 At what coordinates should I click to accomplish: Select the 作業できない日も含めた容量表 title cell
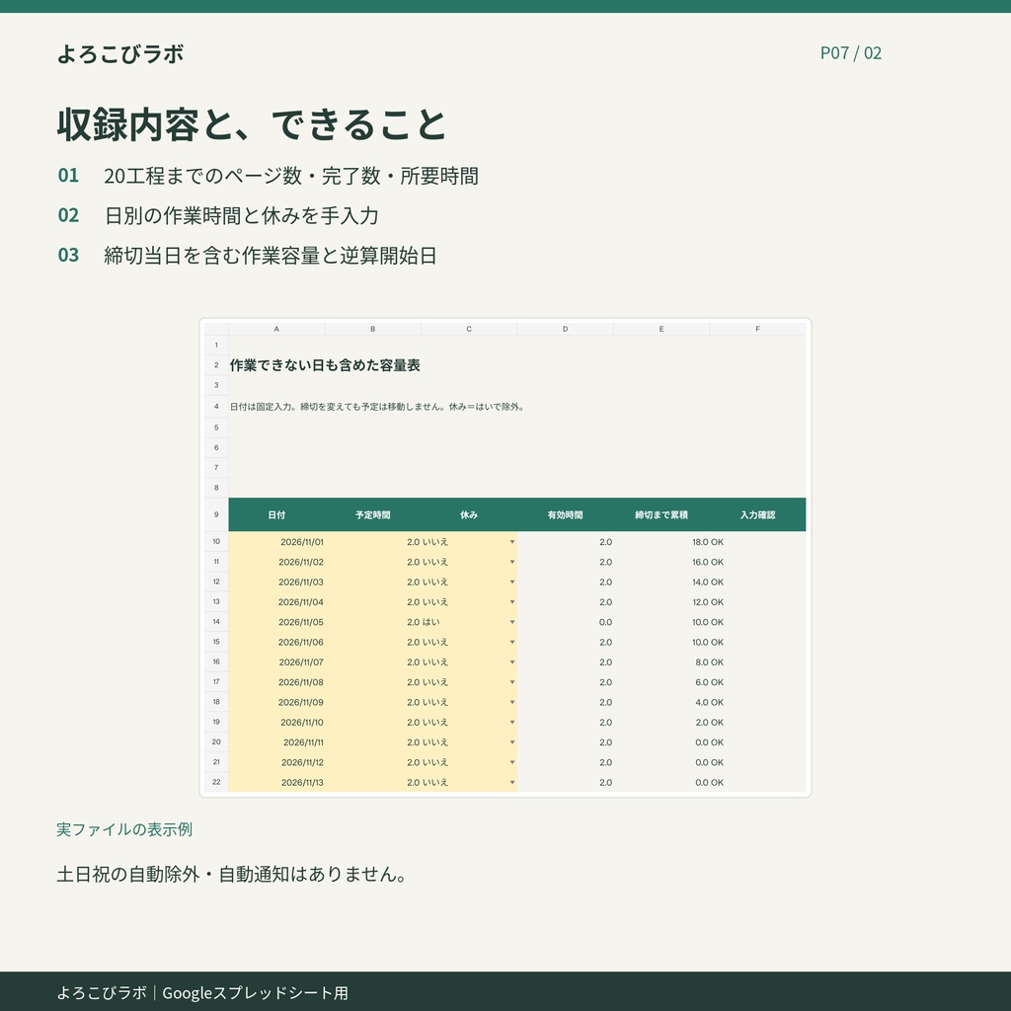[325, 365]
